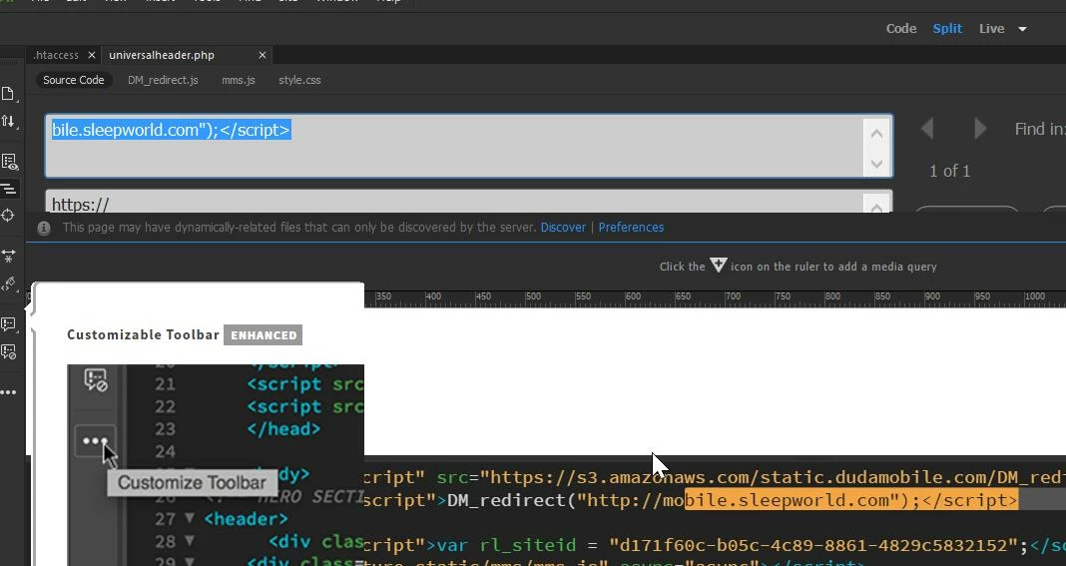1066x566 pixels.
Task: Click the ENHANCED badge in the popup
Action: point(264,334)
